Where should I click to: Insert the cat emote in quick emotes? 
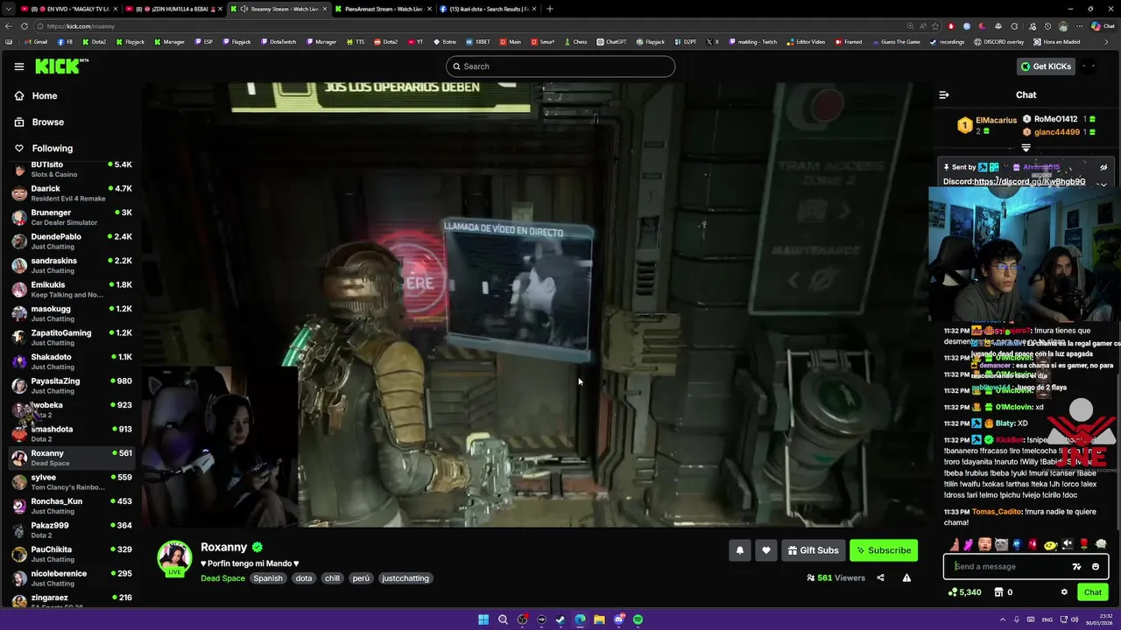point(1001,545)
